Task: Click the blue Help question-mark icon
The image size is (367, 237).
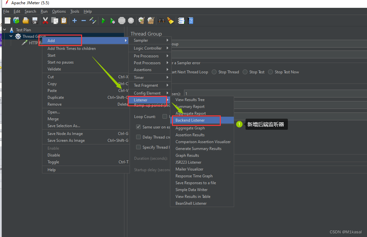Action: click(x=191, y=21)
